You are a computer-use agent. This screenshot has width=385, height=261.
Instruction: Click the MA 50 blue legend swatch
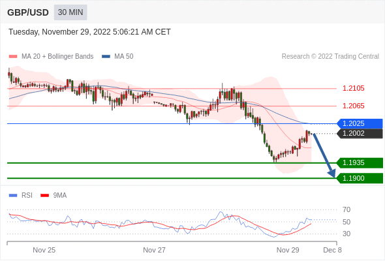(x=106, y=57)
